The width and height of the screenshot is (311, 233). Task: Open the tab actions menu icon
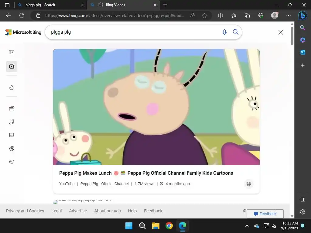(7, 5)
